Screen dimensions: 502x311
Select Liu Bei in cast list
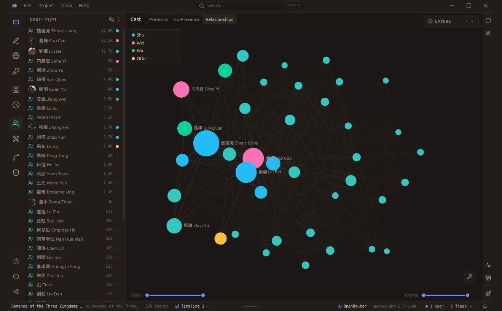pyautogui.click(x=75, y=51)
